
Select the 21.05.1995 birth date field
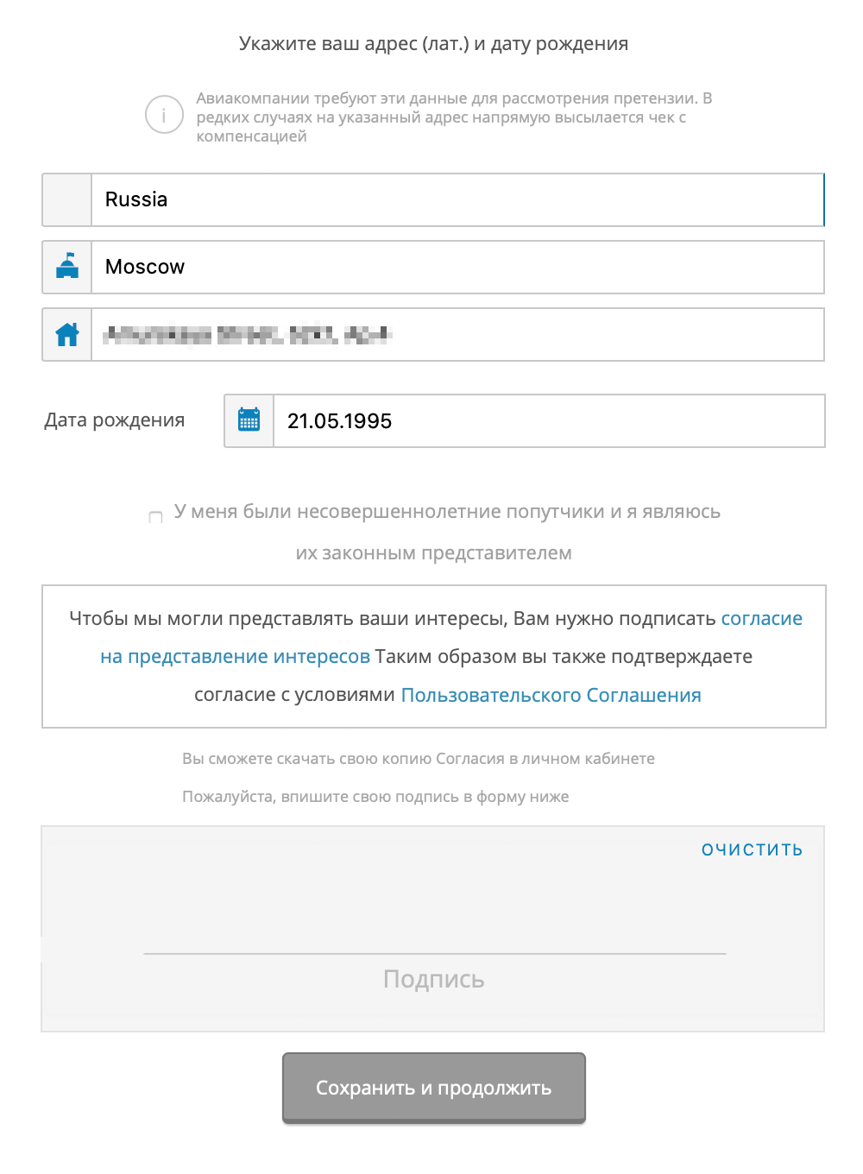point(548,420)
